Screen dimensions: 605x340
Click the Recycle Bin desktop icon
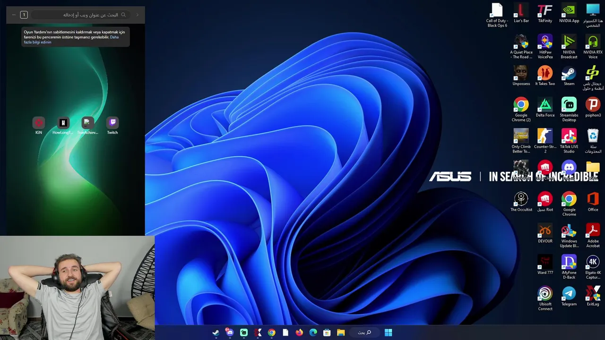593,141
